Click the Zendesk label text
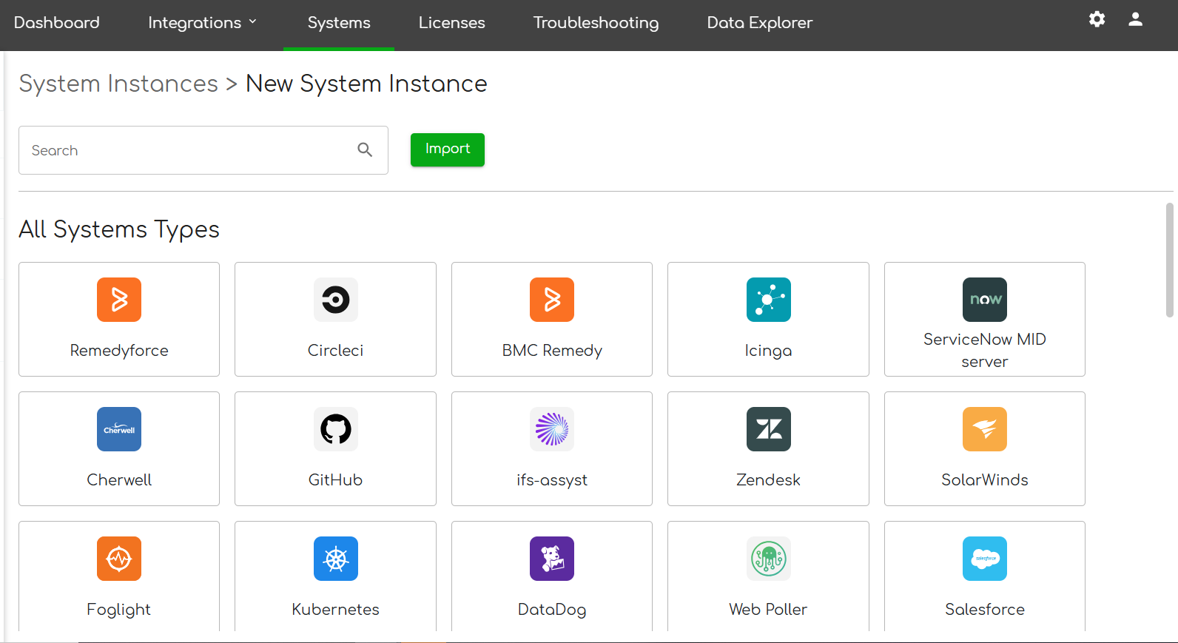This screenshot has height=643, width=1178. tap(768, 480)
